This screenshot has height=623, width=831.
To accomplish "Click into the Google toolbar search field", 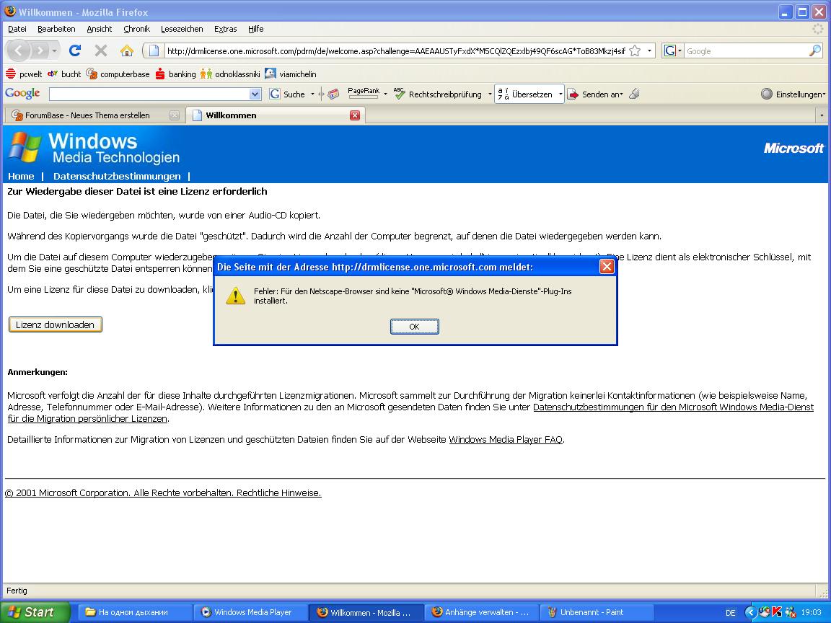I will click(149, 94).
